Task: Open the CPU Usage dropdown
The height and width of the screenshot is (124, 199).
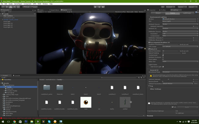Action: point(180,46)
